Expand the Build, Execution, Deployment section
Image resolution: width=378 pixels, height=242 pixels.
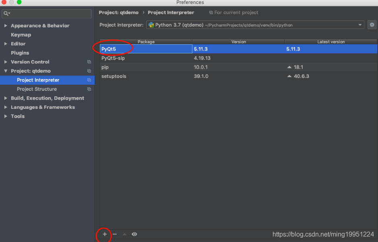(x=48, y=98)
